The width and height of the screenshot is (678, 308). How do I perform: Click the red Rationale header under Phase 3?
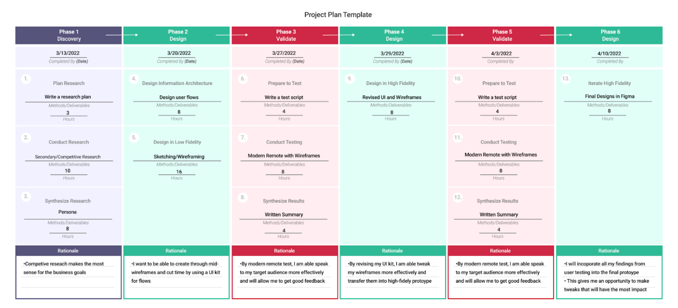[284, 251]
